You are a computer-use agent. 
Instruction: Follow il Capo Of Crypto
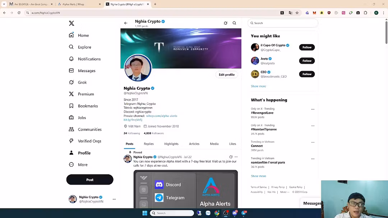(307, 47)
